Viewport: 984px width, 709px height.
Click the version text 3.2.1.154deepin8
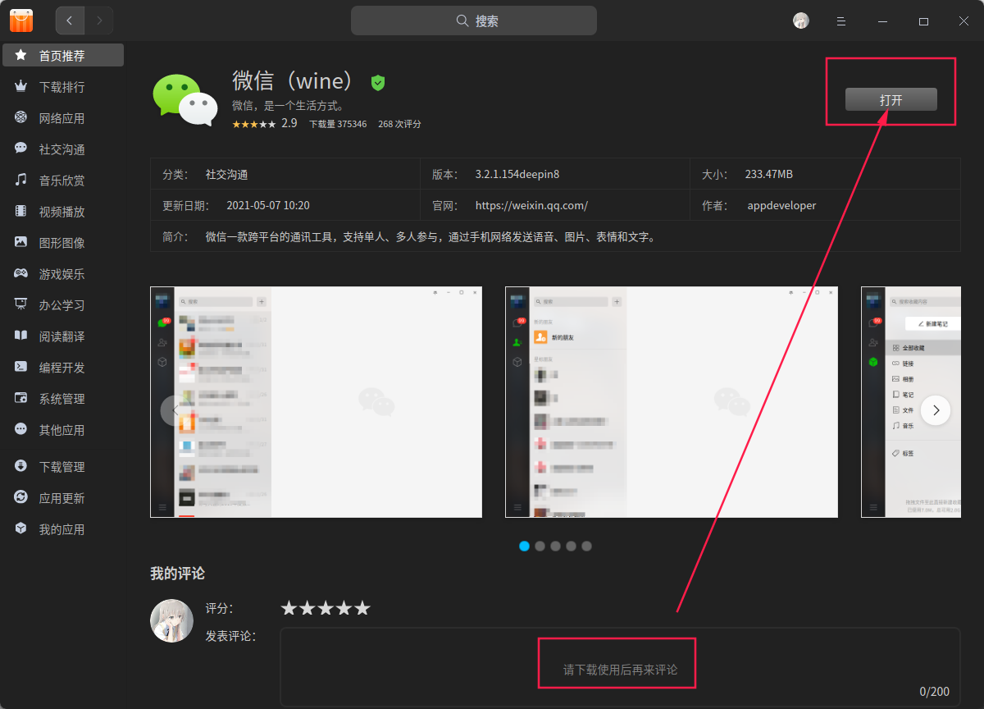coord(517,174)
